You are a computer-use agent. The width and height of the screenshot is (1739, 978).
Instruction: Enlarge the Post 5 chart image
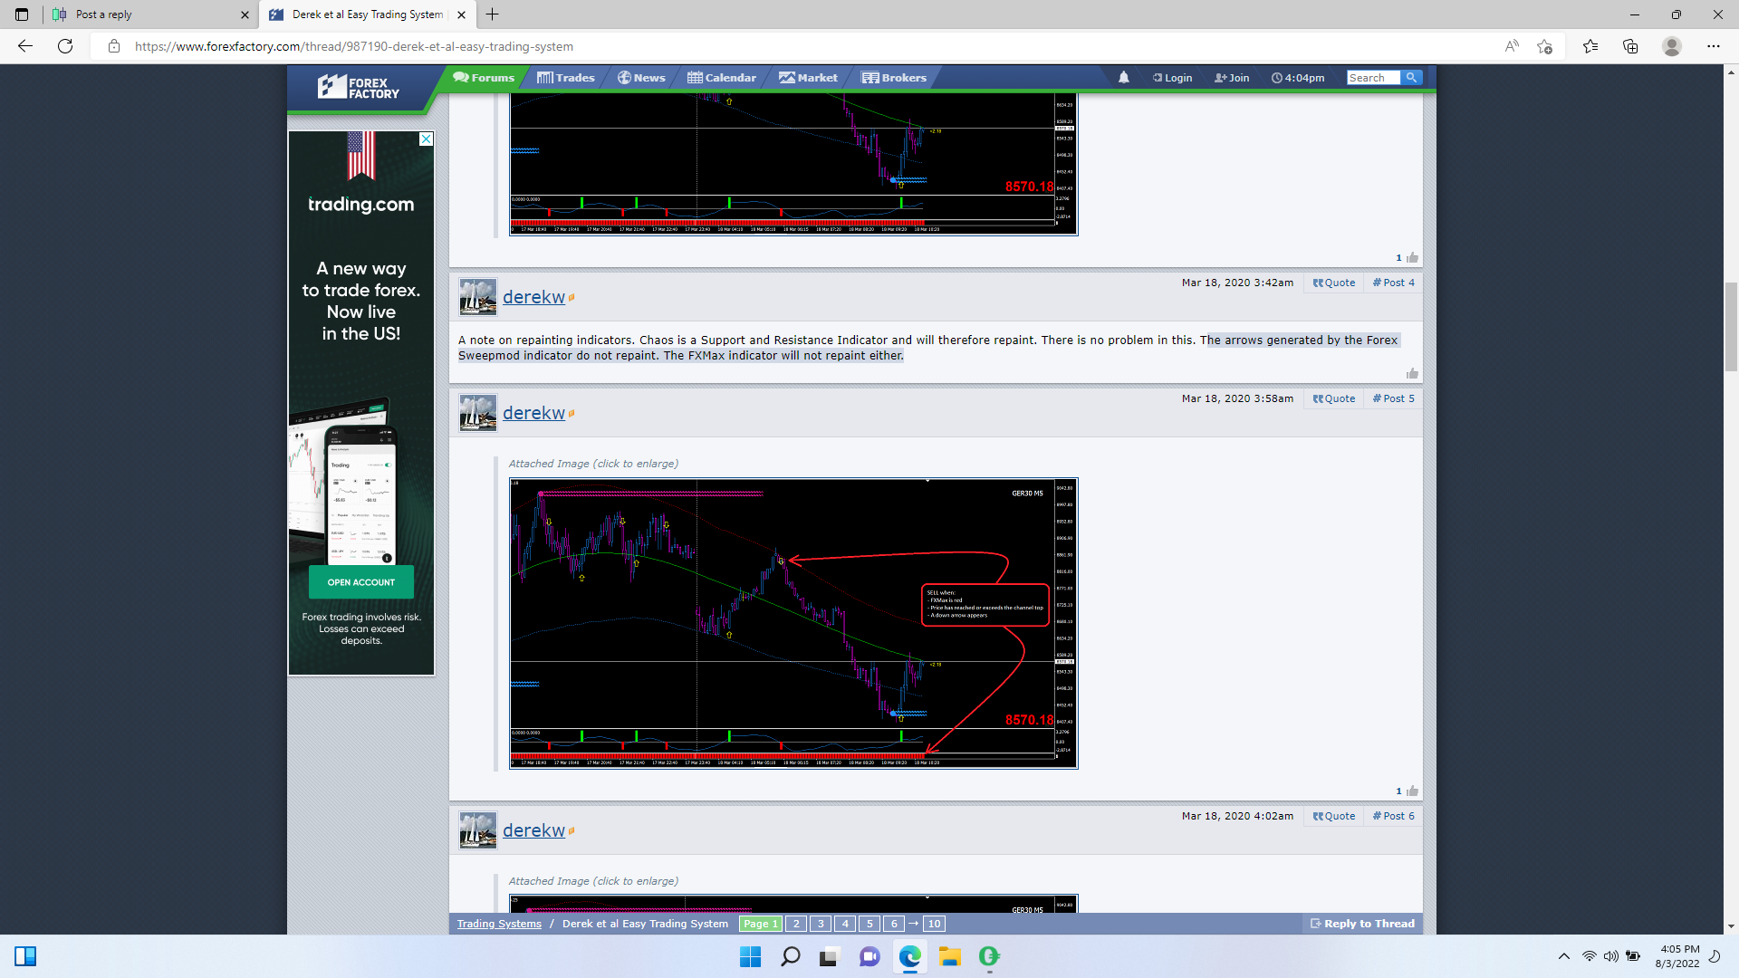coord(793,623)
